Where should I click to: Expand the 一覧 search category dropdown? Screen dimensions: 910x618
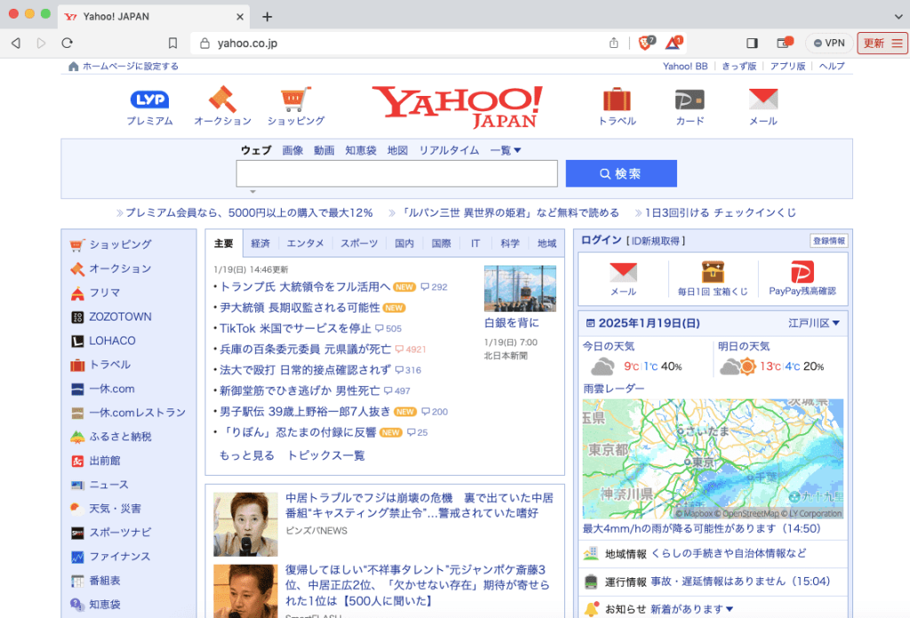click(x=506, y=150)
